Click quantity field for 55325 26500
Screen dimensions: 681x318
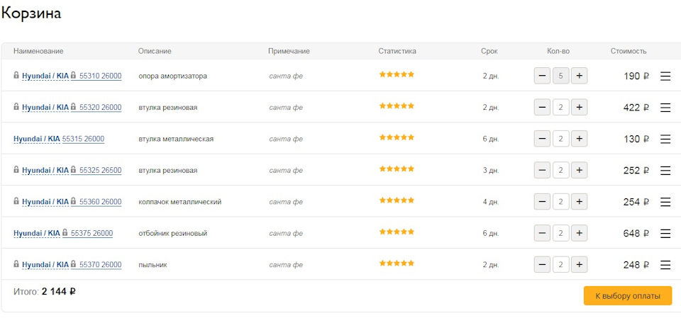point(560,171)
